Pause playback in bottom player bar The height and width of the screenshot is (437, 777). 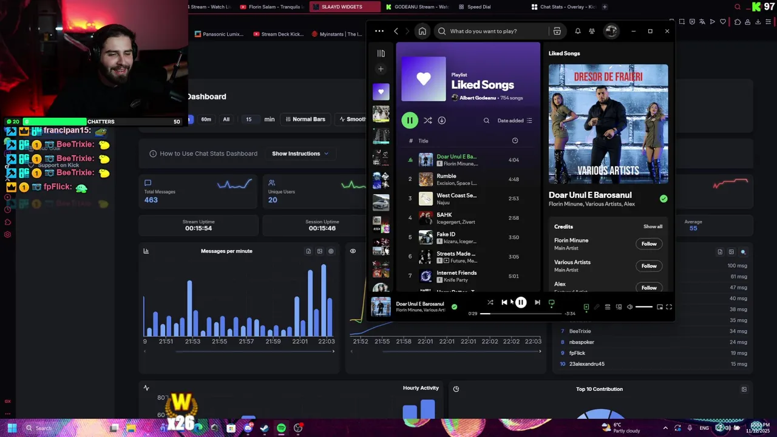(521, 302)
